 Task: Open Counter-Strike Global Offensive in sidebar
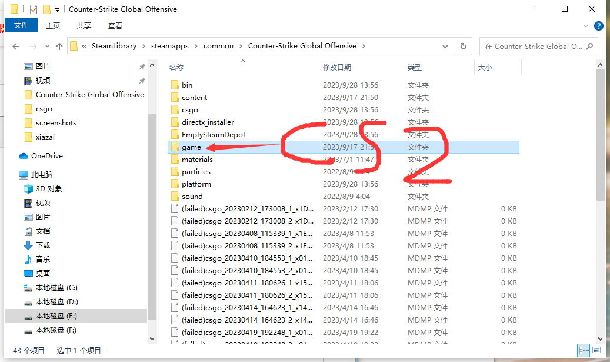point(89,95)
